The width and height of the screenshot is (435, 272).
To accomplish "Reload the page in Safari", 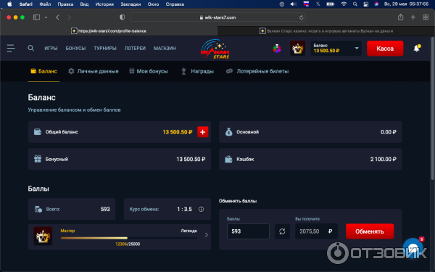I will coord(302,17).
